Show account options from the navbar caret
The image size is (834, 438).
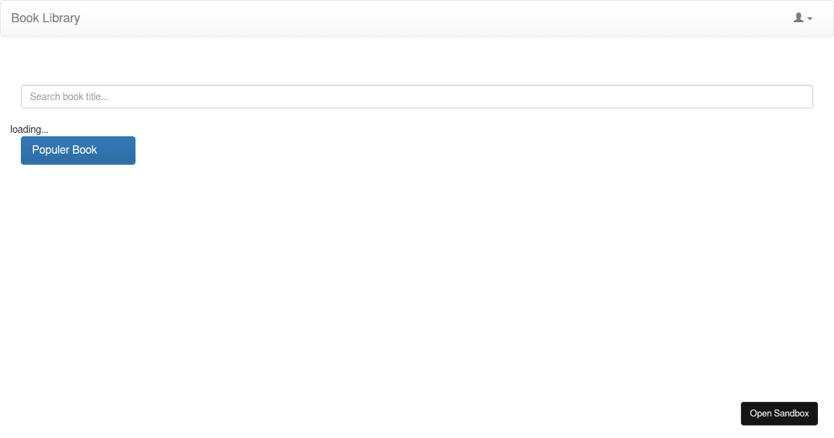click(x=810, y=19)
